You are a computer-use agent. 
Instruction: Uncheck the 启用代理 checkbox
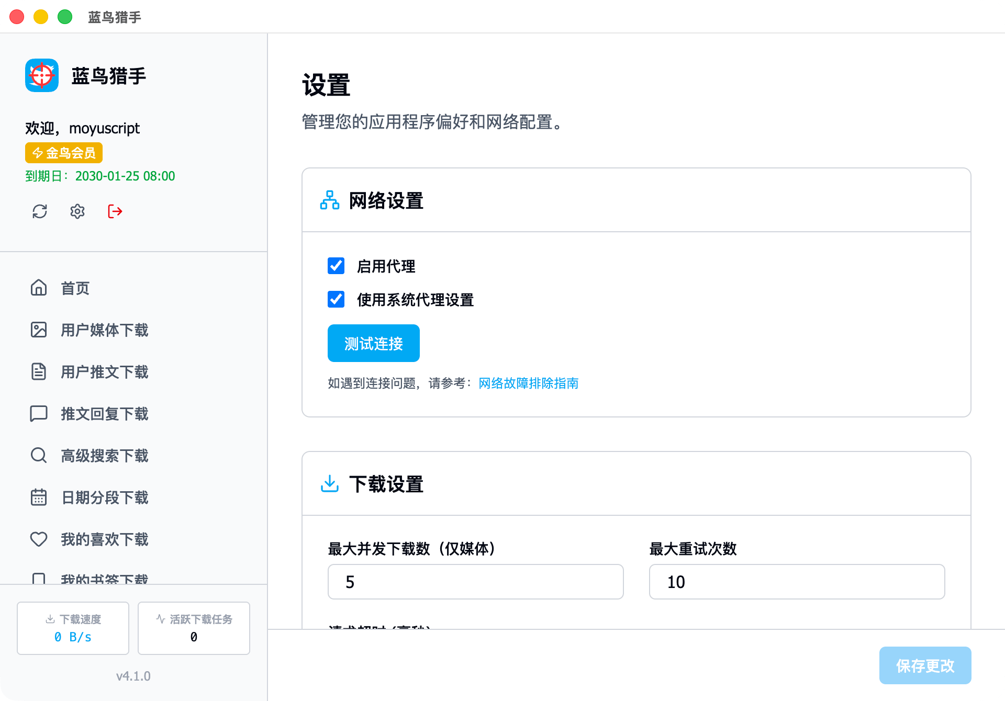coord(336,266)
